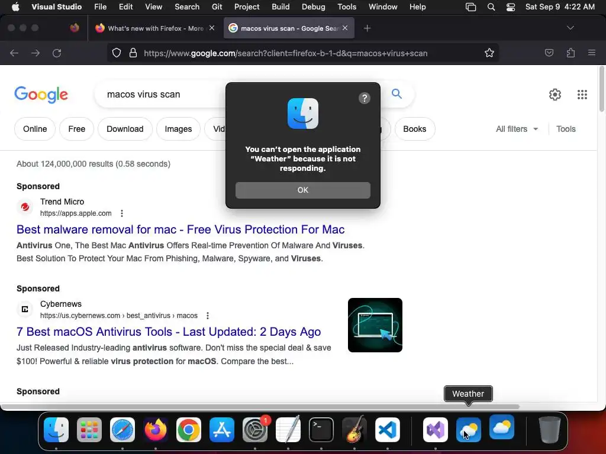This screenshot has width=606, height=454.
Task: Open the Debug menu
Action: [x=314, y=7]
